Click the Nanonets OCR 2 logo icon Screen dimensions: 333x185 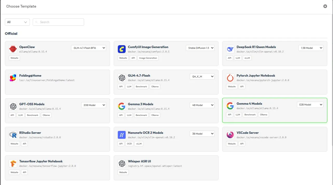pos(122,135)
